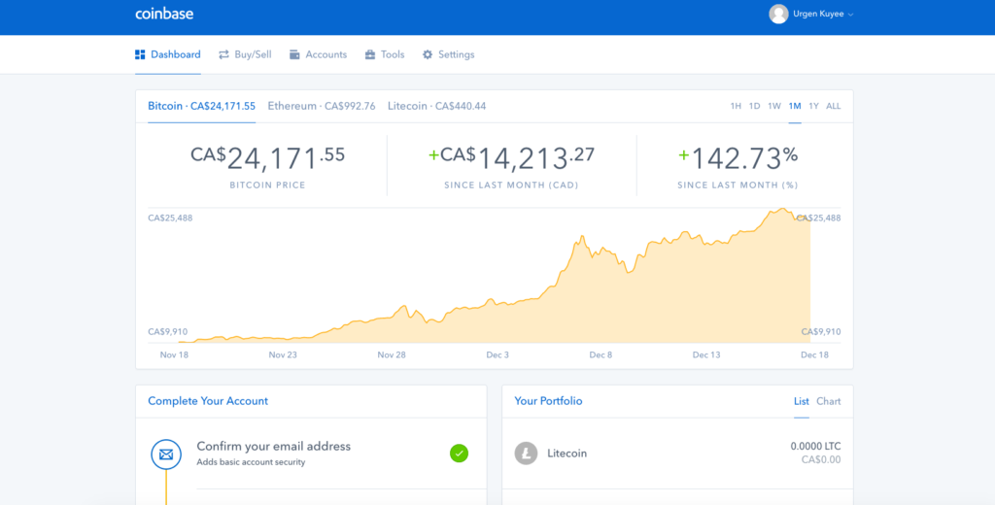Click Adds basic account security text
The width and height of the screenshot is (995, 505).
click(x=251, y=462)
